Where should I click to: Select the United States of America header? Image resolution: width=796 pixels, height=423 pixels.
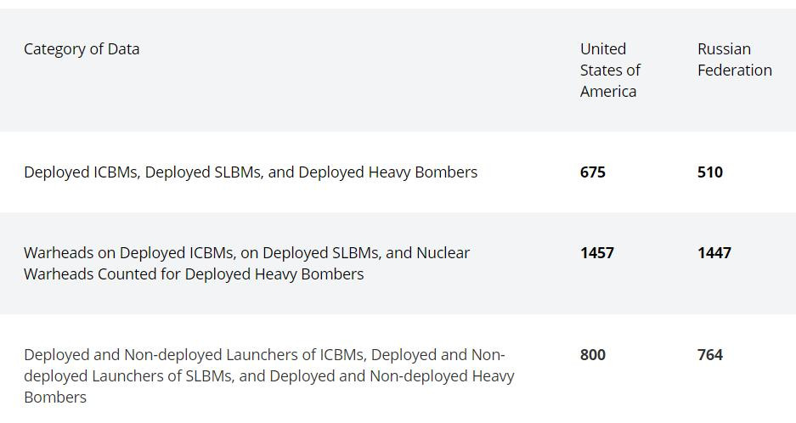(x=610, y=70)
